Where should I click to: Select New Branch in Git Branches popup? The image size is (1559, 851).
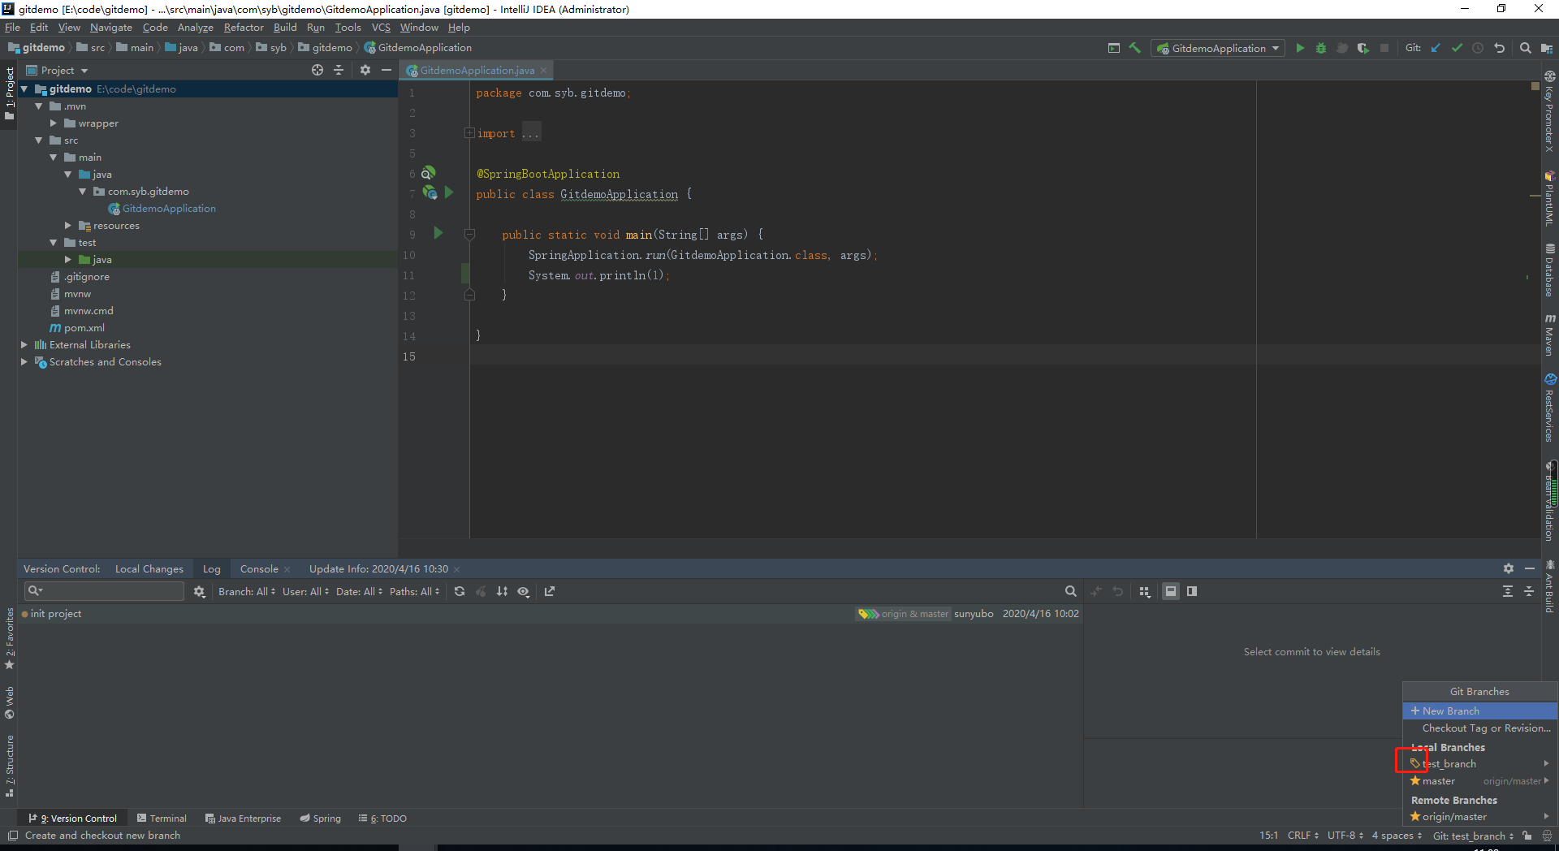(x=1479, y=711)
